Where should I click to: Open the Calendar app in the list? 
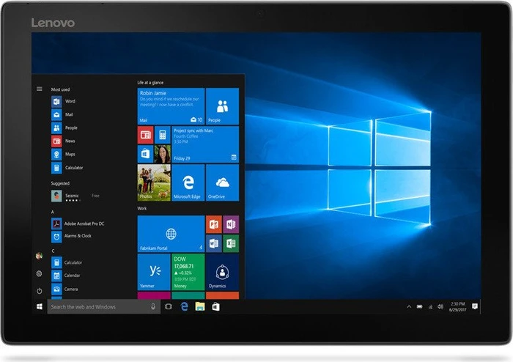[66, 276]
